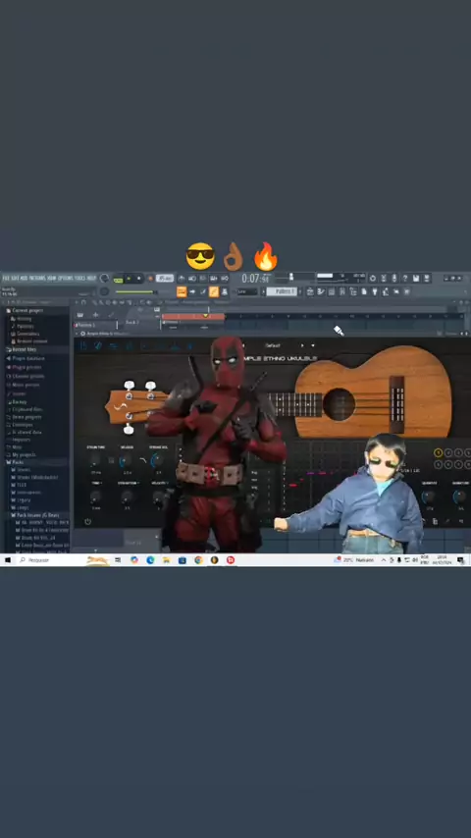Open the Windows Start menu

[x=8, y=560]
